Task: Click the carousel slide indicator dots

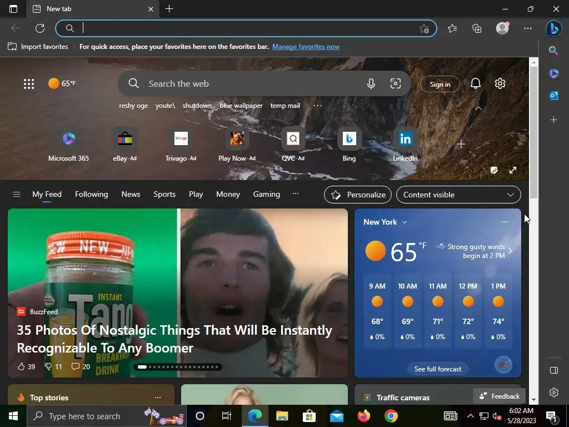Action: click(x=178, y=367)
